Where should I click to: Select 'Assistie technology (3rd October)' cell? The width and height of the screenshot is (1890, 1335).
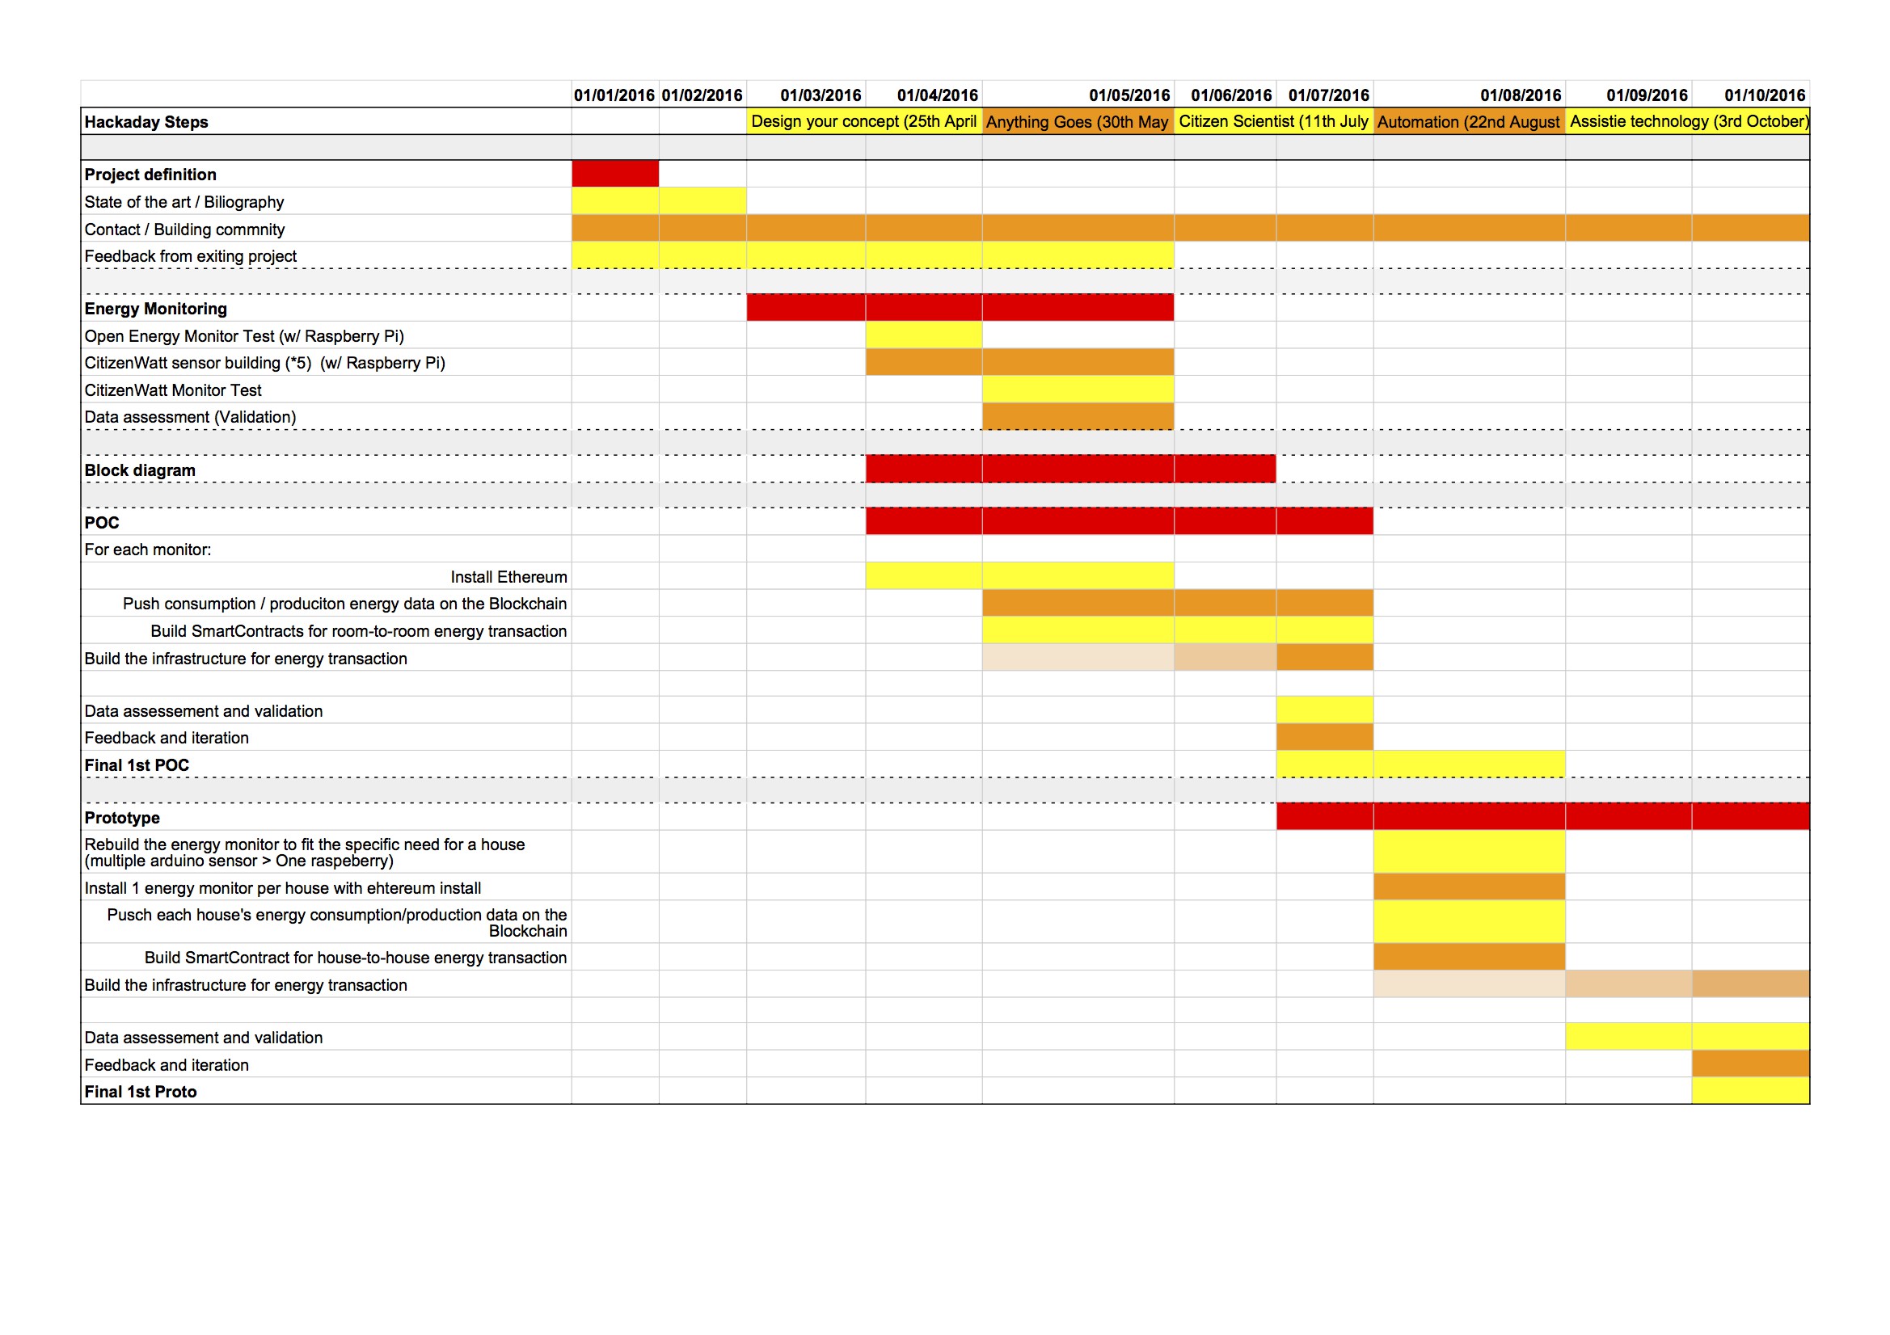tap(1688, 121)
